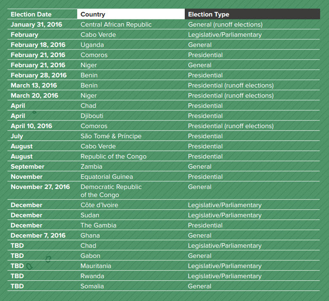329x301 pixels.
Task: Click the Election Type column header
Action: [x=209, y=14]
